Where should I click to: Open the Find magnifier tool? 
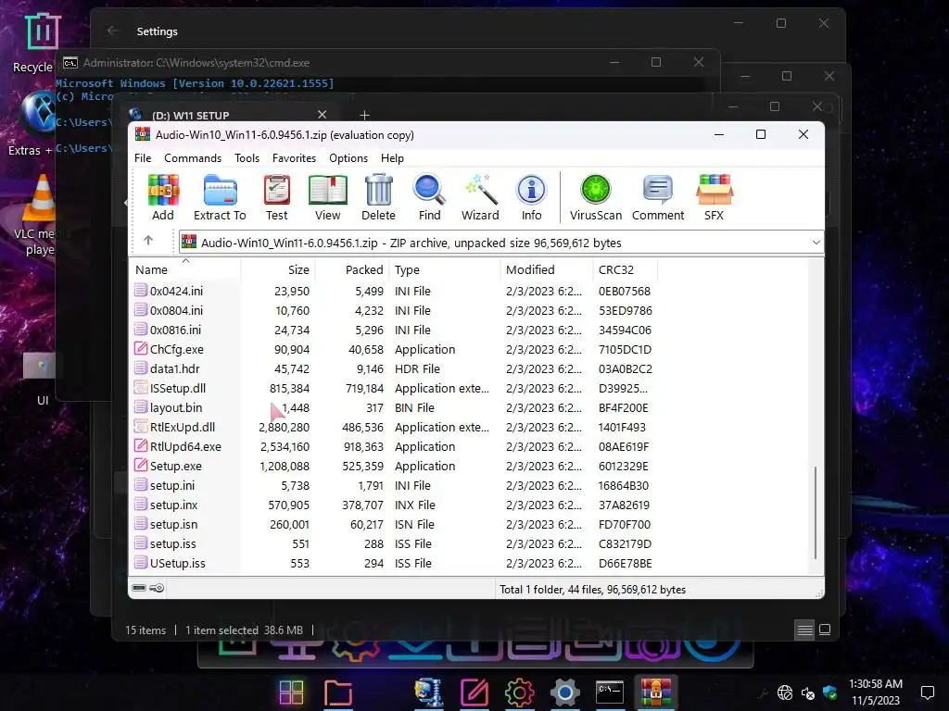(x=429, y=197)
